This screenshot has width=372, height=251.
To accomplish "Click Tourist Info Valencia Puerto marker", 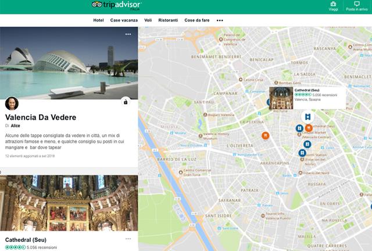I will tap(263, 216).
